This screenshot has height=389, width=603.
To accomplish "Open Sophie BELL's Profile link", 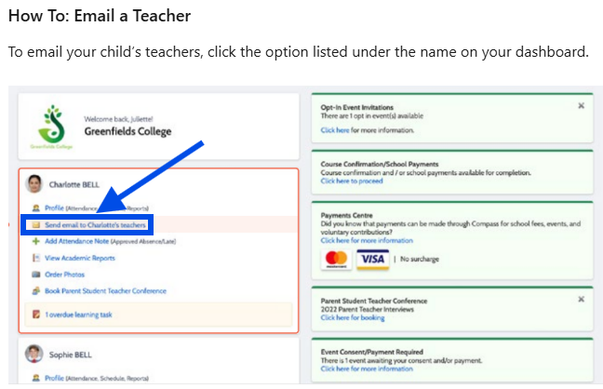I will (54, 378).
